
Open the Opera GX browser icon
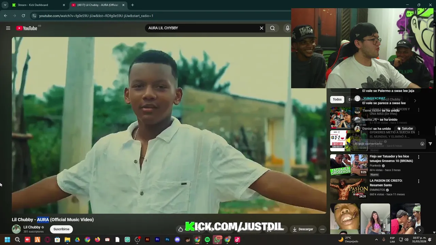[x=47, y=240]
